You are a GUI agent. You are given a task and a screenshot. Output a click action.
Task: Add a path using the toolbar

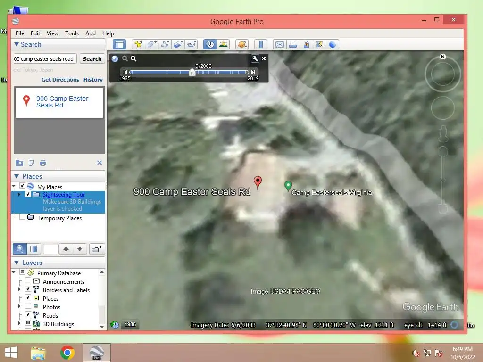[x=165, y=44]
